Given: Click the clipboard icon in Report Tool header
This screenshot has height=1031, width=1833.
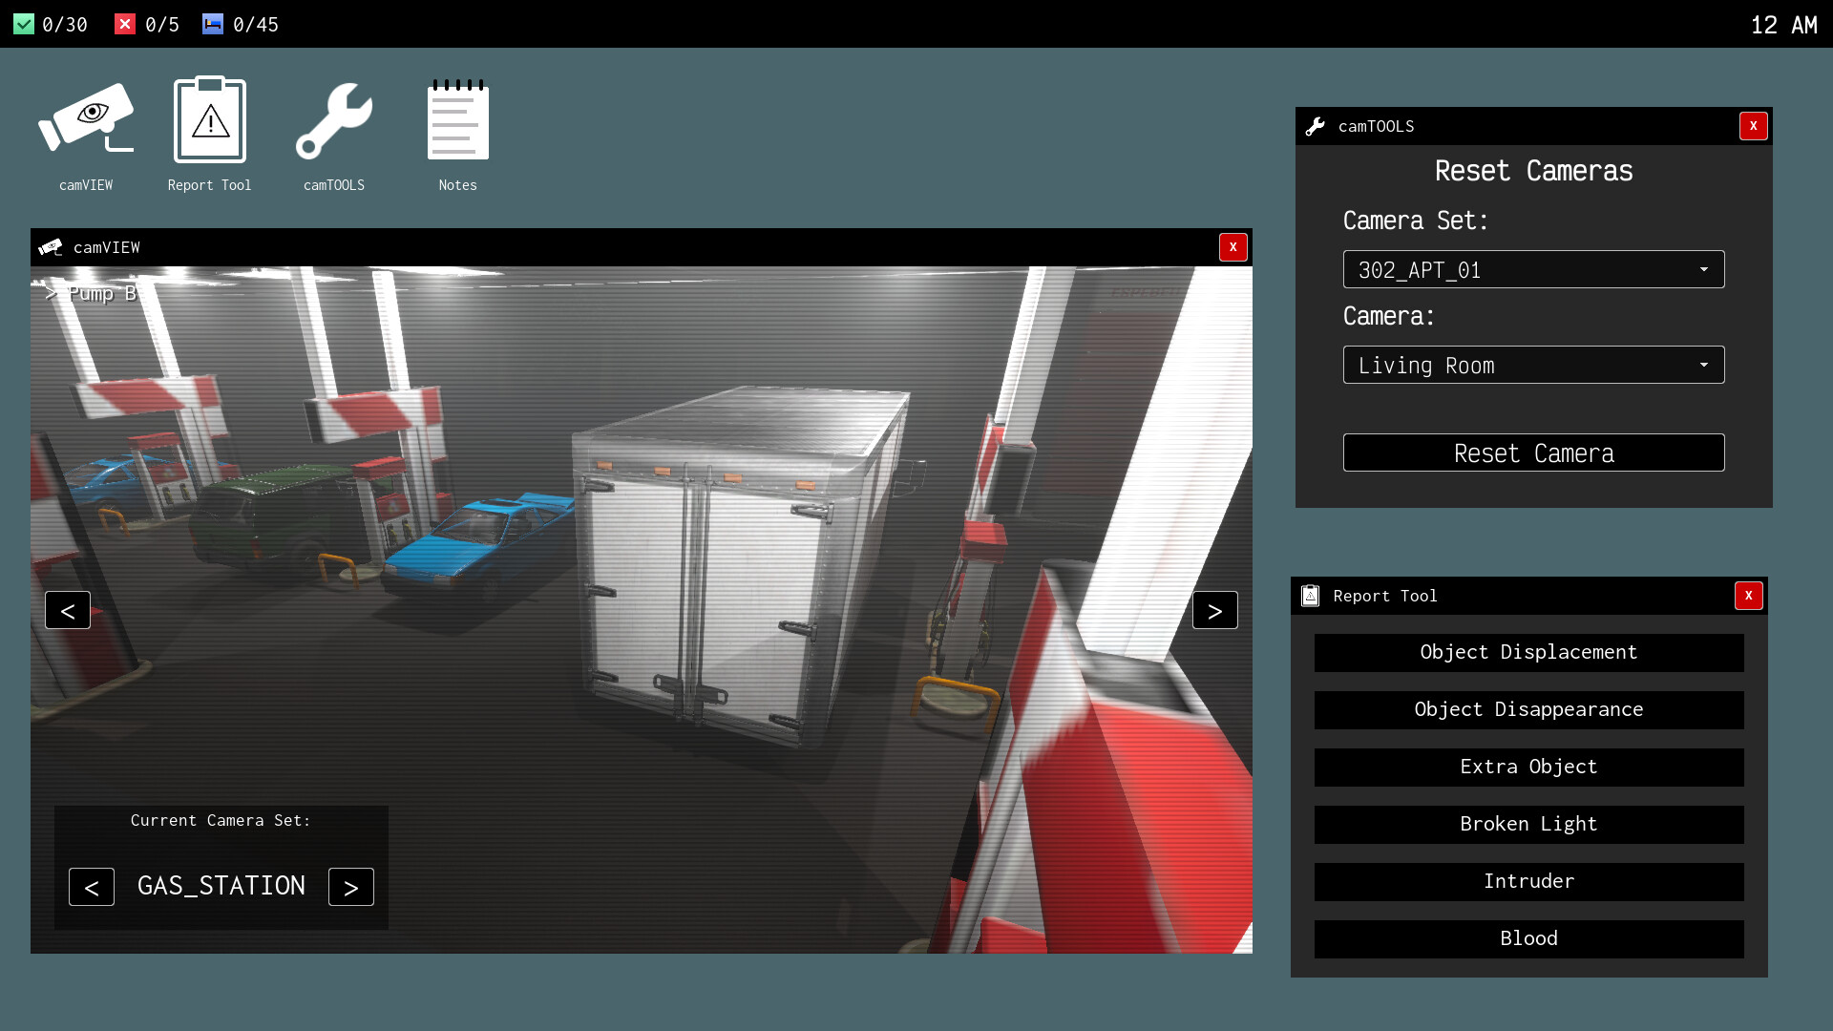Looking at the screenshot, I should click(1311, 596).
